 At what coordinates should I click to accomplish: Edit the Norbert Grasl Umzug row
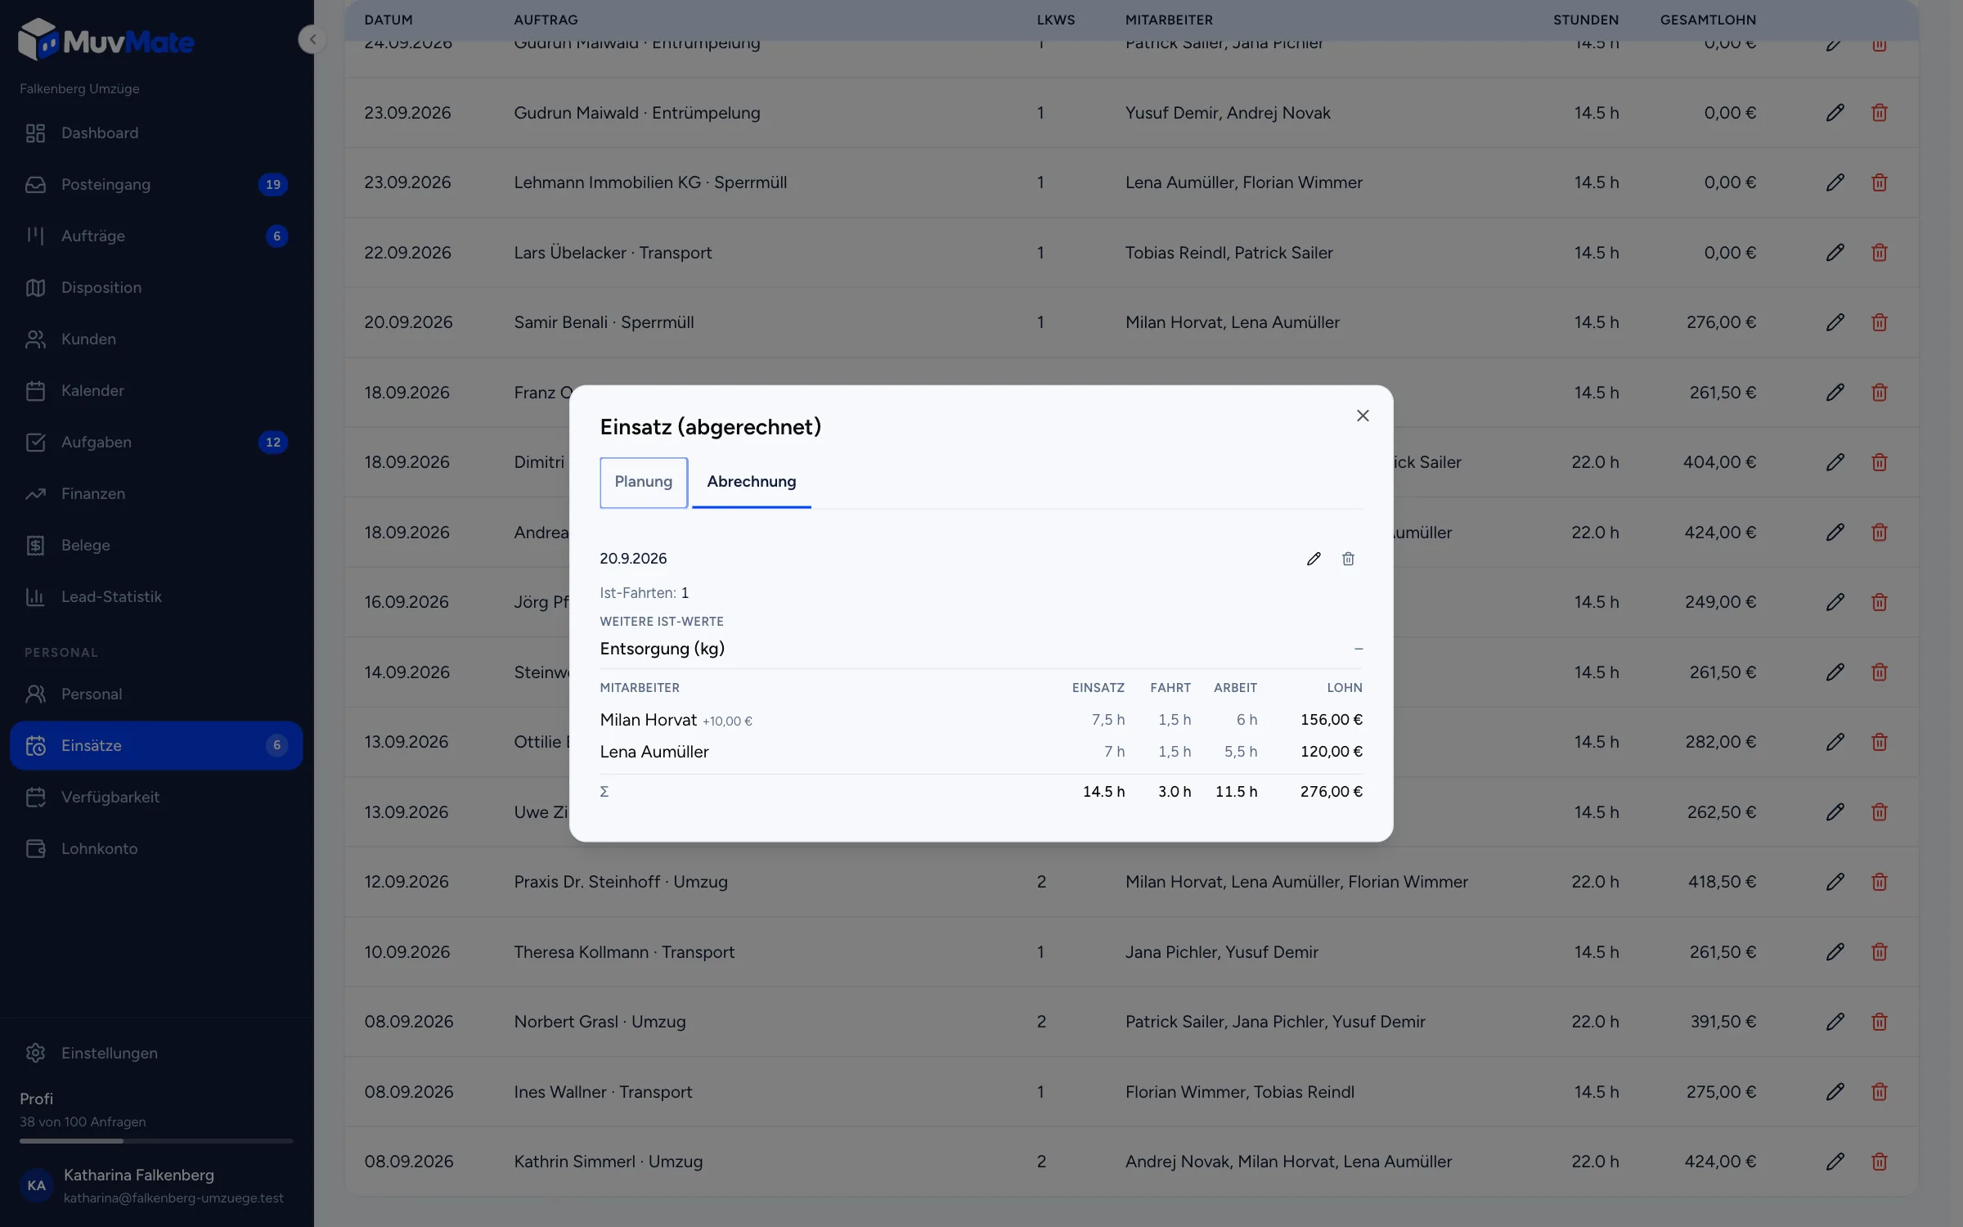pyautogui.click(x=1835, y=1022)
